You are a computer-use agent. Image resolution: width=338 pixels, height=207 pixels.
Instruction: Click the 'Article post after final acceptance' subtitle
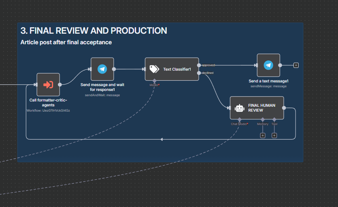(66, 42)
